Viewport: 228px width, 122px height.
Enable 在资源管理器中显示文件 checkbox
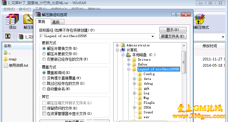coord(44,113)
